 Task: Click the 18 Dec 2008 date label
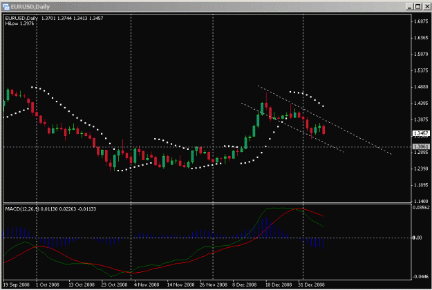279,284
